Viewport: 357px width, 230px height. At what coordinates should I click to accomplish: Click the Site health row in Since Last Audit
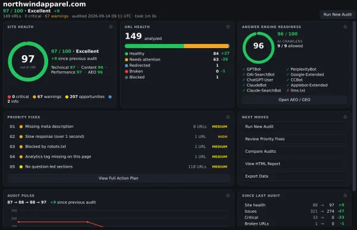click(295, 205)
